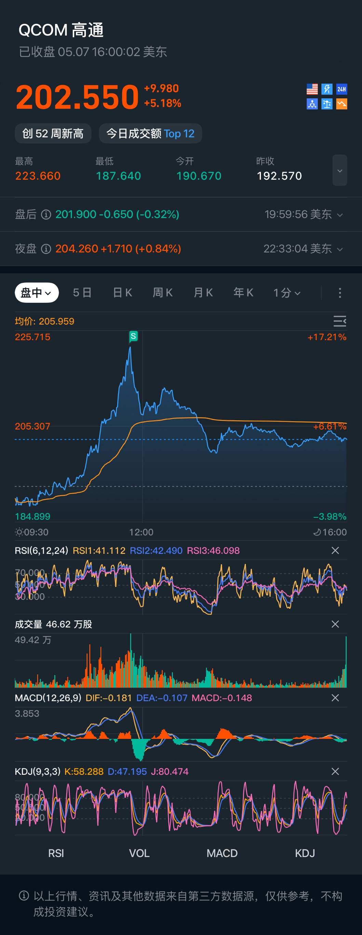The height and width of the screenshot is (935, 362).
Task: Tap the data source disclaimer info icon
Action: tap(24, 895)
